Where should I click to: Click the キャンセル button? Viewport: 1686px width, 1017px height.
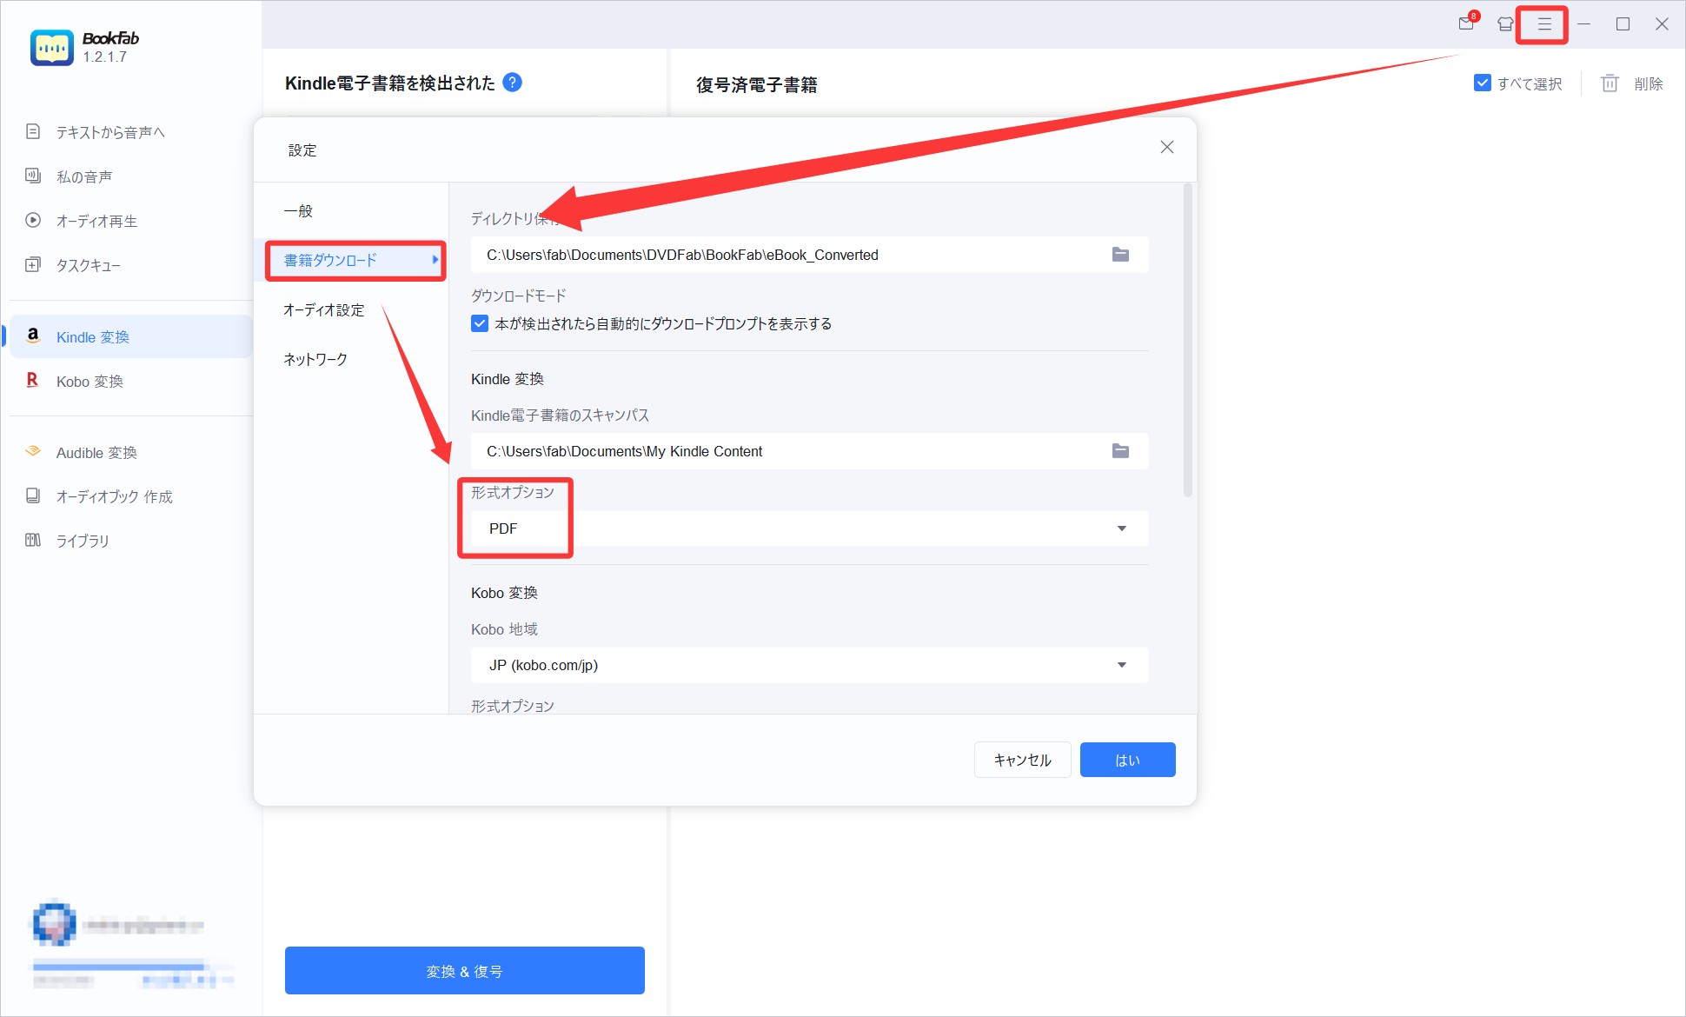click(x=1022, y=760)
